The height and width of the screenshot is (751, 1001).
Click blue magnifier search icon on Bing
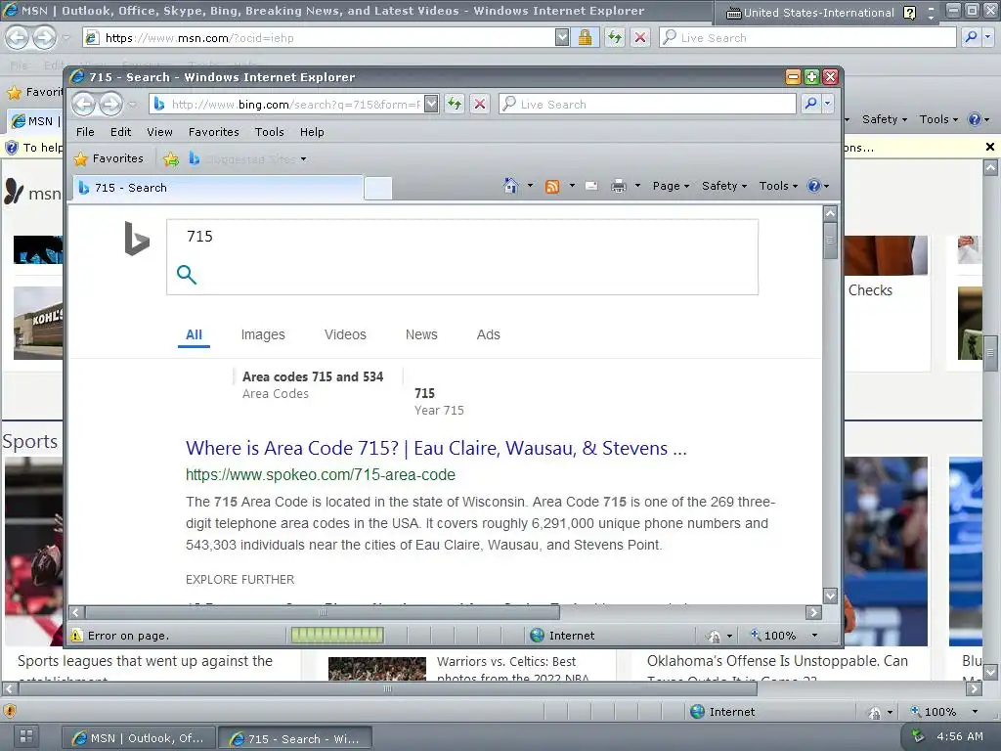187,275
